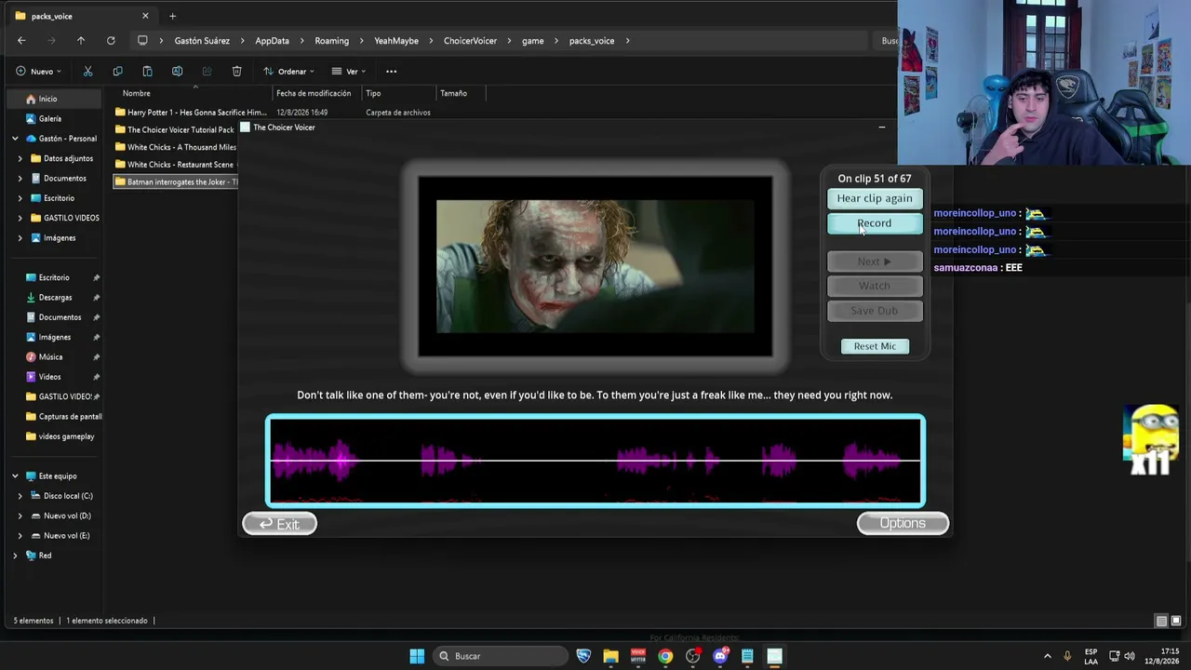Go up one folder level
The image size is (1191, 670).
pos(81,41)
